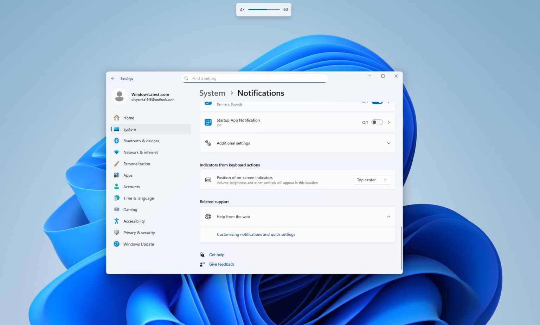This screenshot has height=325, width=540.
Task: Enable Startup App Notification
Action: click(x=377, y=122)
